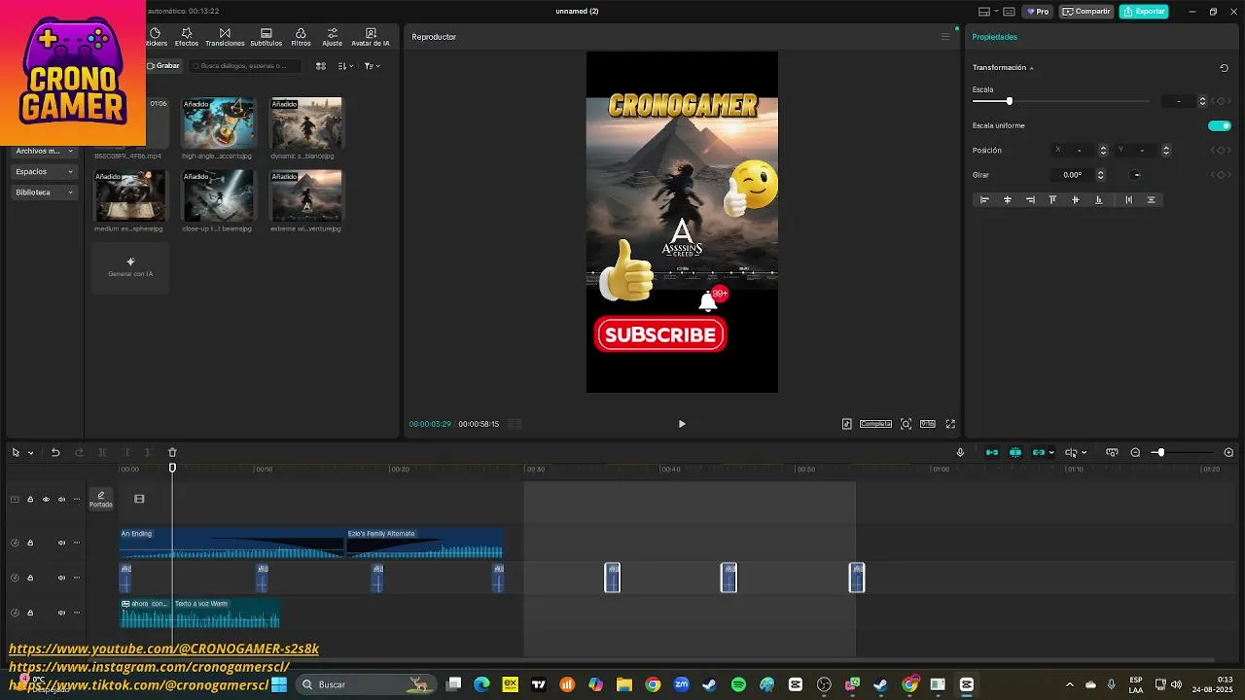
Task: Click the Escala value stepper
Action: pyautogui.click(x=1202, y=101)
